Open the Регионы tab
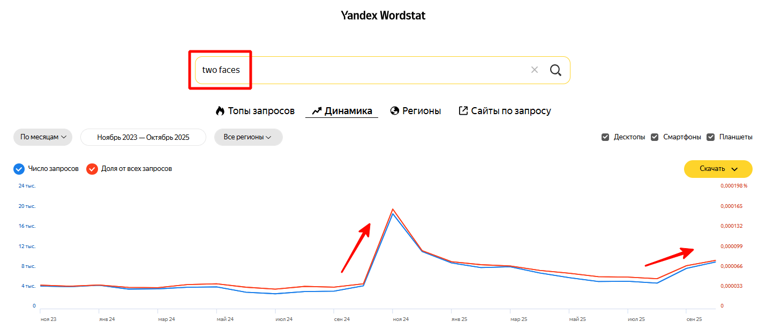This screenshot has height=329, width=766. [422, 111]
